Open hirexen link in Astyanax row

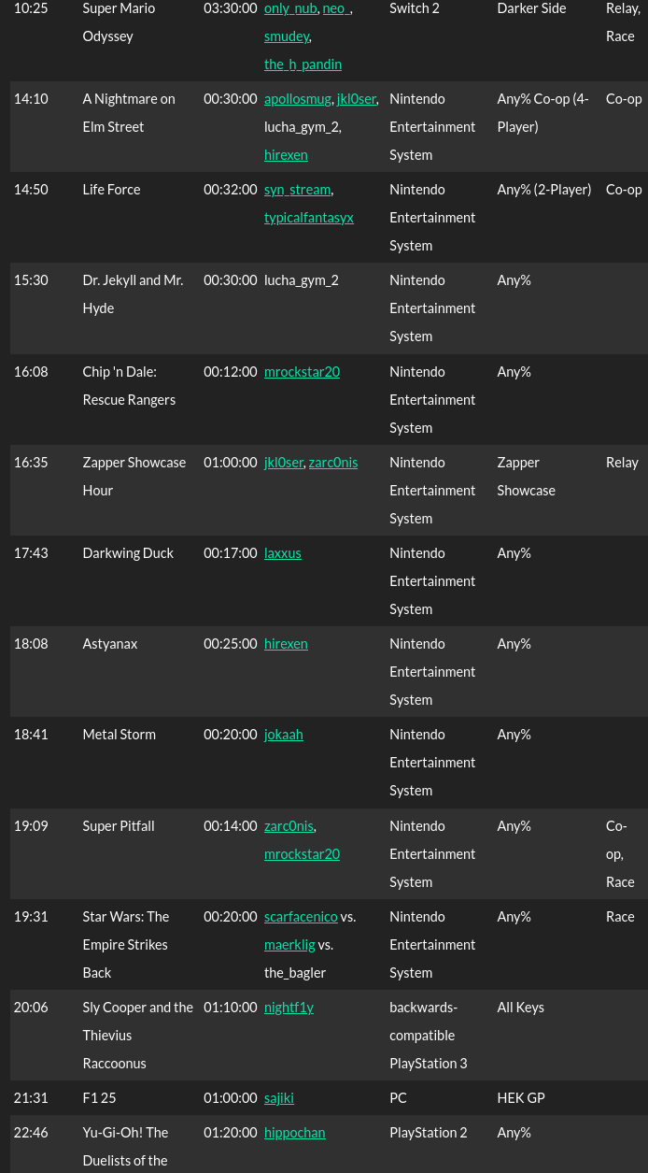click(x=286, y=644)
